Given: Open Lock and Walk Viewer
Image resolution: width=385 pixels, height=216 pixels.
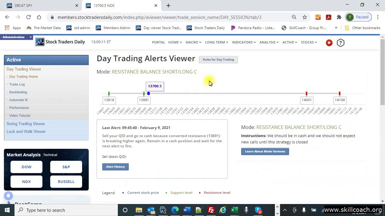Looking at the screenshot, I should [x=26, y=131].
